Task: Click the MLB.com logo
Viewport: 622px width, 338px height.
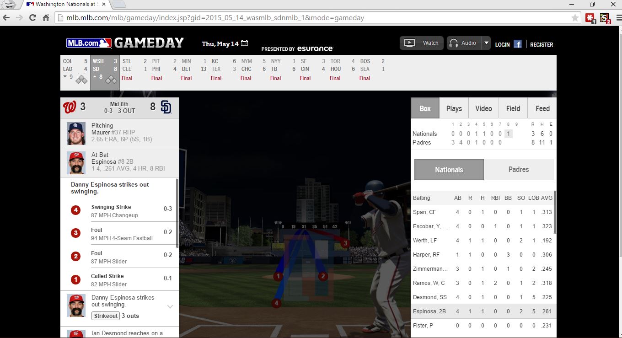Action: tap(89, 43)
